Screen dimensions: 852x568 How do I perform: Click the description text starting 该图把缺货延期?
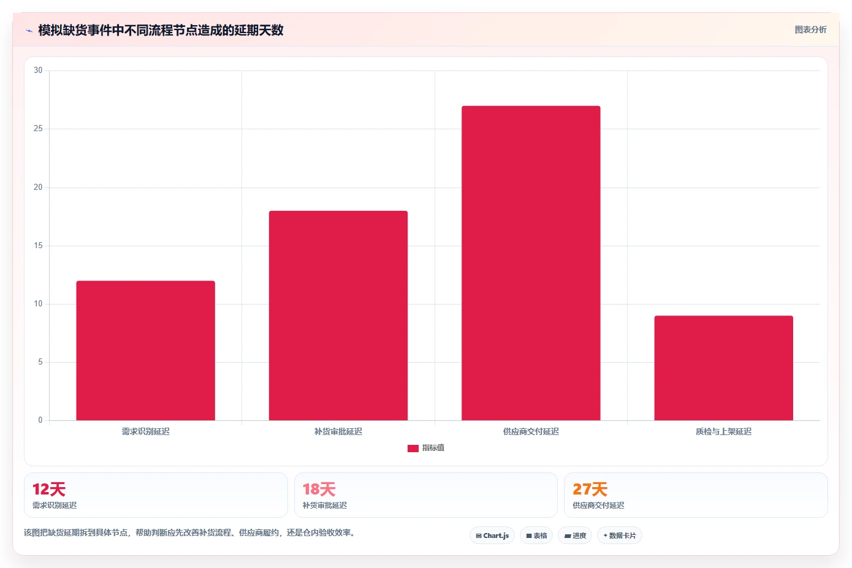pyautogui.click(x=189, y=532)
